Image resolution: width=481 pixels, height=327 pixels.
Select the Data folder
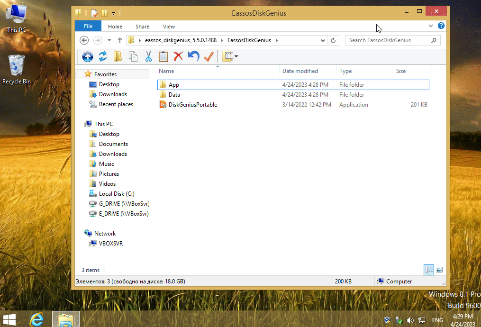point(293,95)
